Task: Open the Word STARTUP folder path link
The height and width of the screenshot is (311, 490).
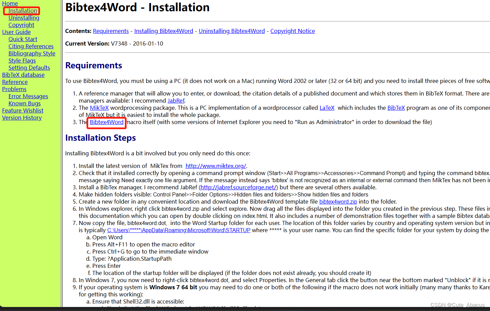Action: (x=179, y=230)
